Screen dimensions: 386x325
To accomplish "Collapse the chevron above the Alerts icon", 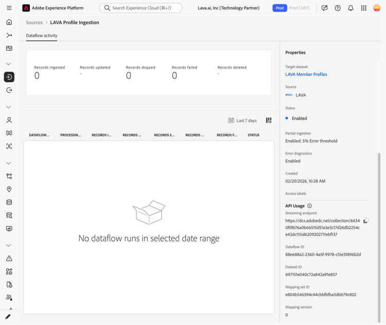I will [x=9, y=245].
